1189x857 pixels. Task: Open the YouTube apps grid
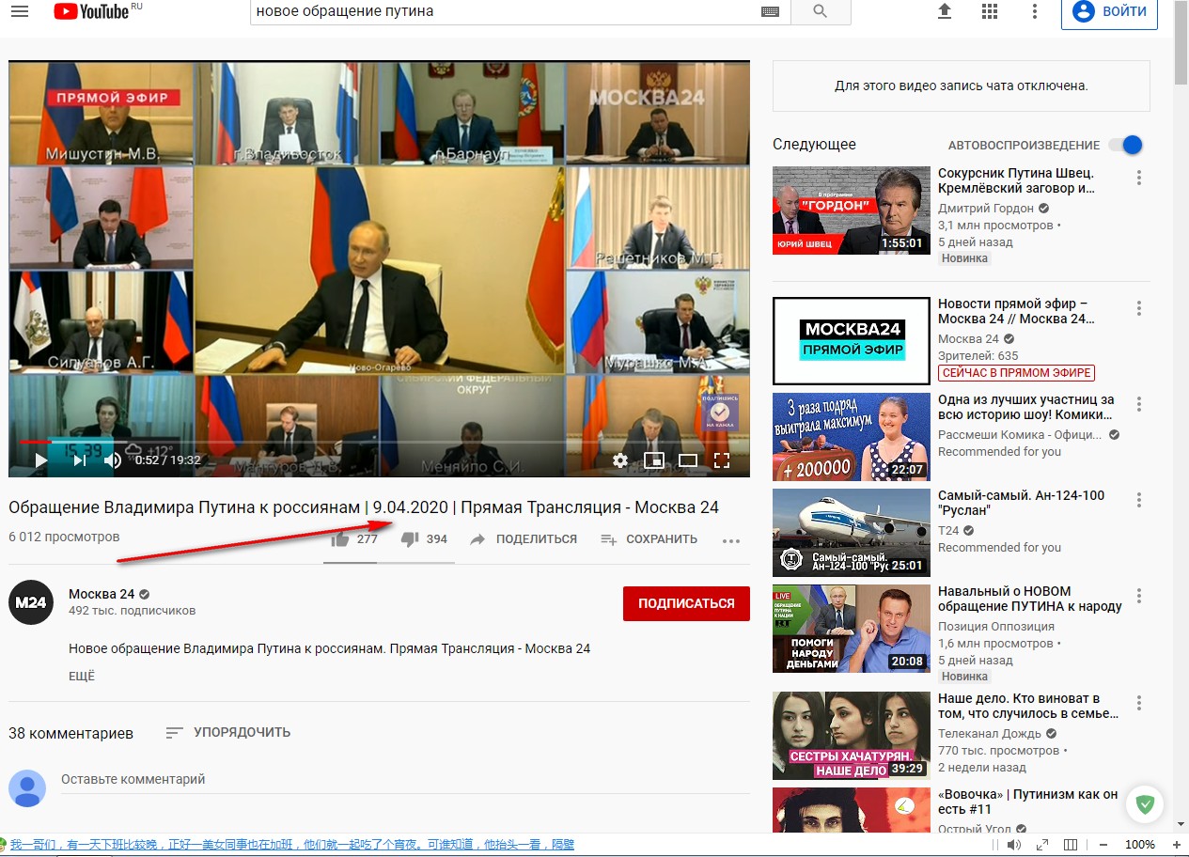(x=989, y=11)
